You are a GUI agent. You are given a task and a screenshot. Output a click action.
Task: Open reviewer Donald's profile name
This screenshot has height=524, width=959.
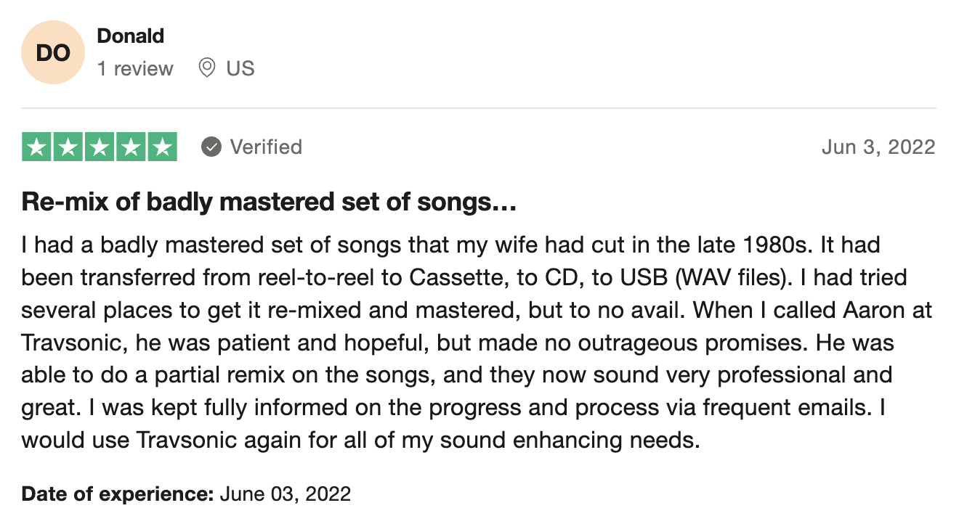point(131,36)
